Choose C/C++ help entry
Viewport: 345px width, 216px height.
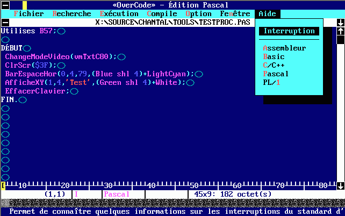point(274,66)
